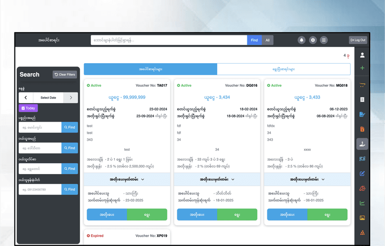Viewport: 385px width, 246px height.
Task: Click Find beside the customer address field
Action: (70, 169)
